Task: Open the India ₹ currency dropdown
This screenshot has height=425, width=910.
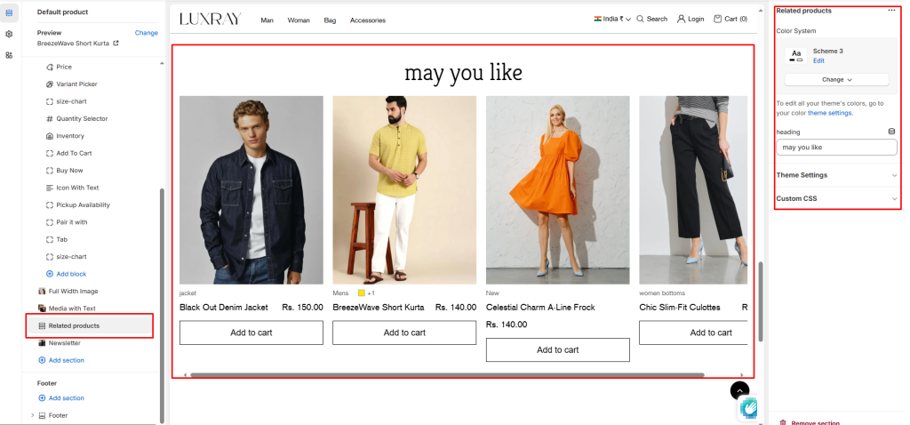Action: (x=612, y=19)
